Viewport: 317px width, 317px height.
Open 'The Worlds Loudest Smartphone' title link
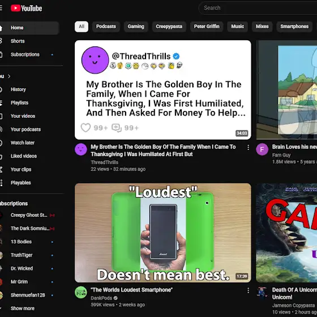tap(131, 290)
